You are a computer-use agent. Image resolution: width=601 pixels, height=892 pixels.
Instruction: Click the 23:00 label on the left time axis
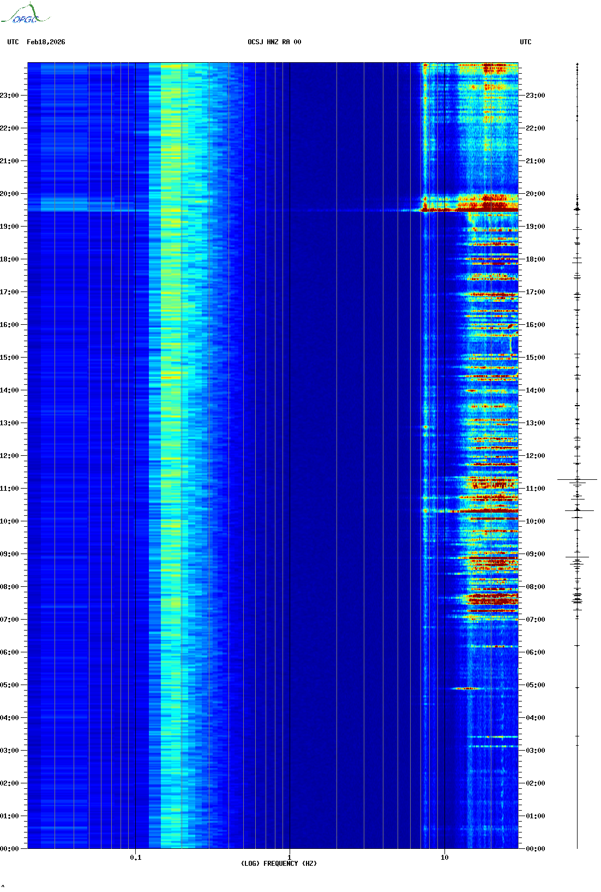point(9,96)
